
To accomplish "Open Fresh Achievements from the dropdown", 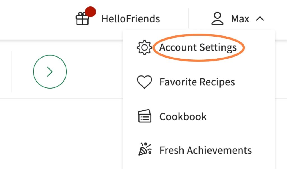I will (205, 150).
